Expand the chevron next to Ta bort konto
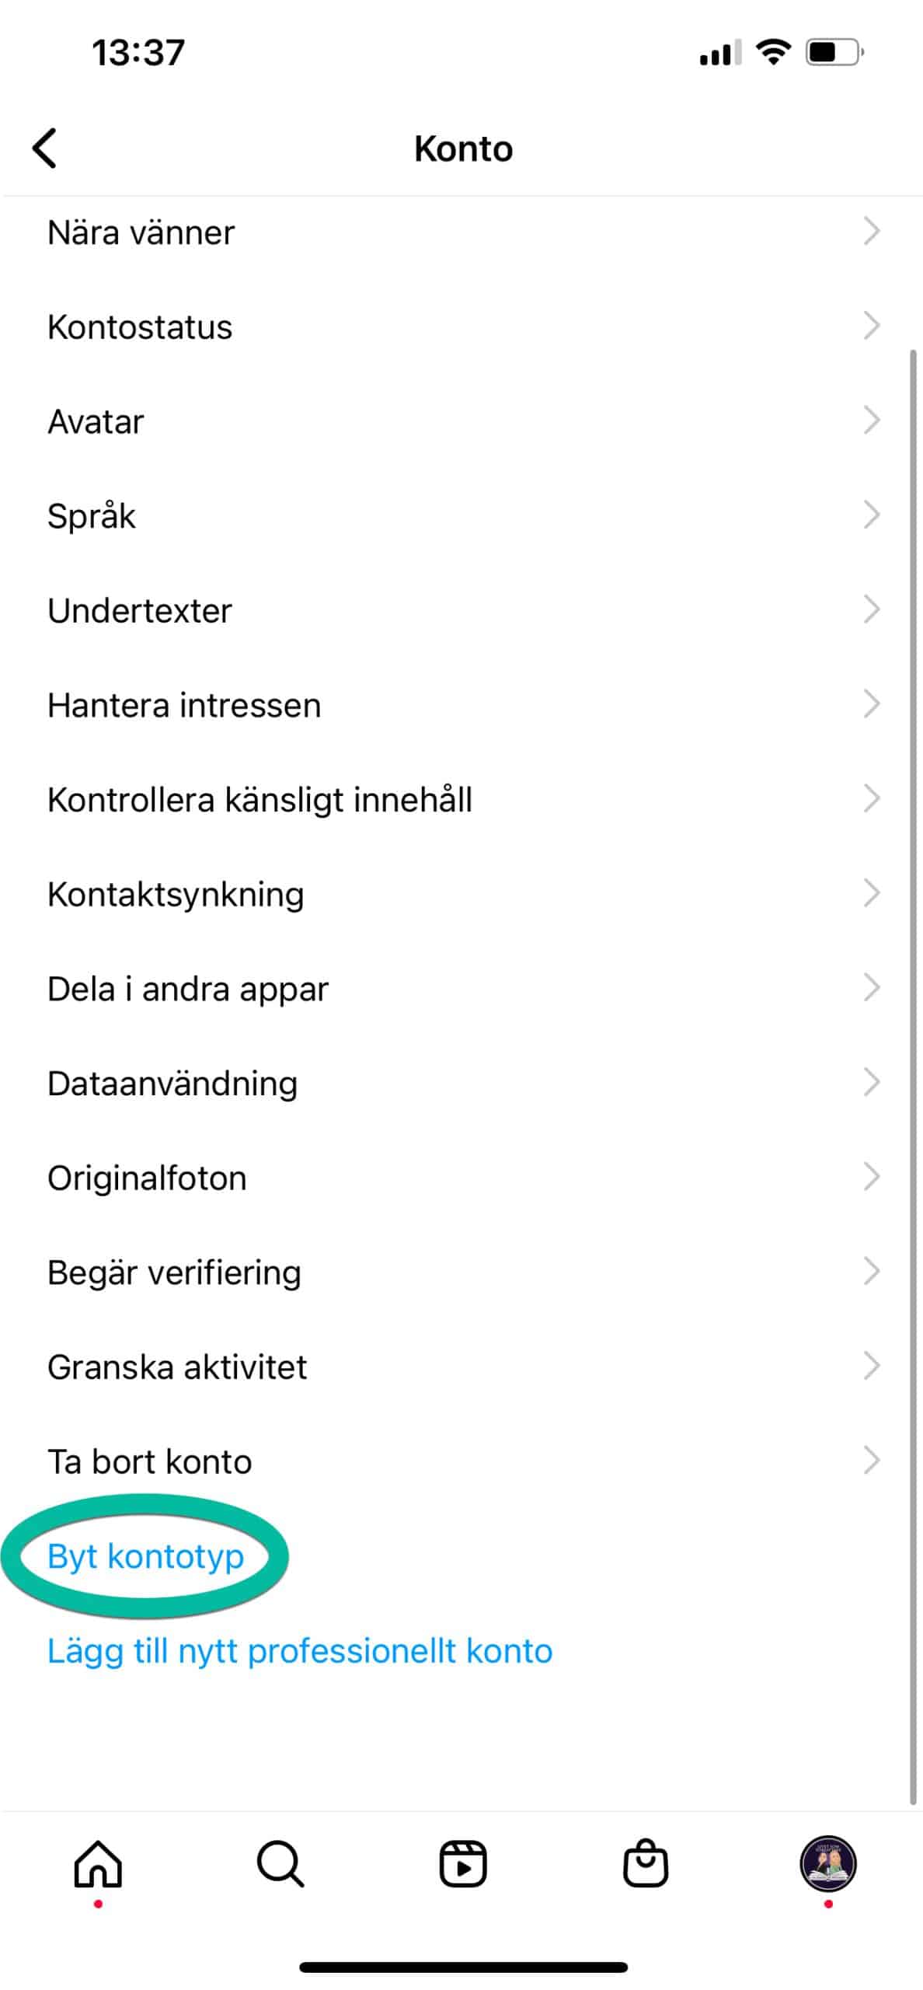This screenshot has height=1990, width=923. click(872, 1461)
